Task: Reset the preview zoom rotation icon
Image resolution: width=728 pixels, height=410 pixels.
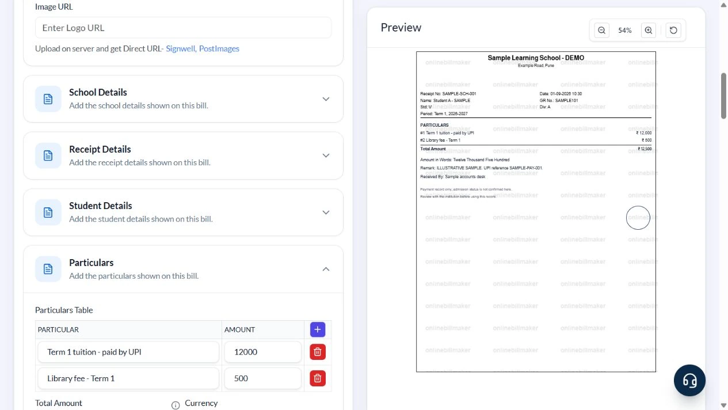Action: [673, 31]
